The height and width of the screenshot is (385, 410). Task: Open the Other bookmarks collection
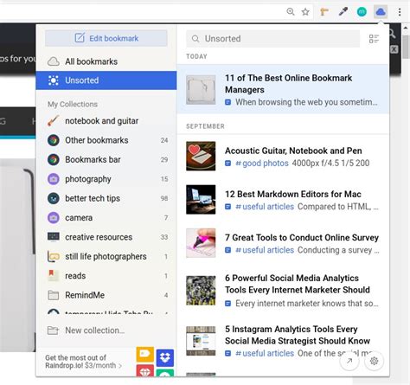pos(106,140)
